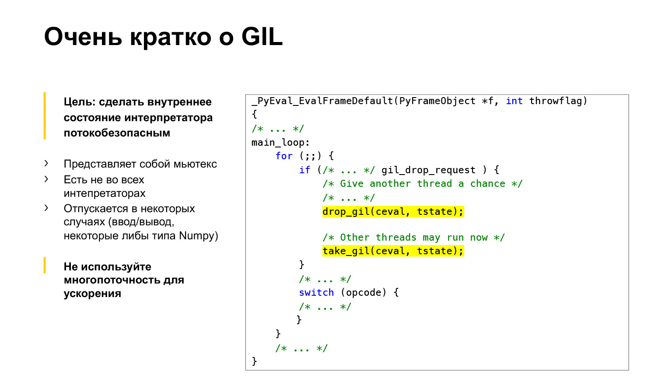Viewport: 672px width, 378px height.
Task: Click the yellow accent bar beside the goal statement
Action: coord(45,117)
